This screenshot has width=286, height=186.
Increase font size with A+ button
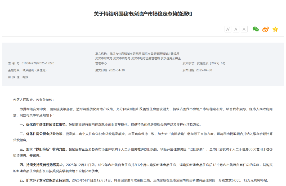click(x=228, y=29)
